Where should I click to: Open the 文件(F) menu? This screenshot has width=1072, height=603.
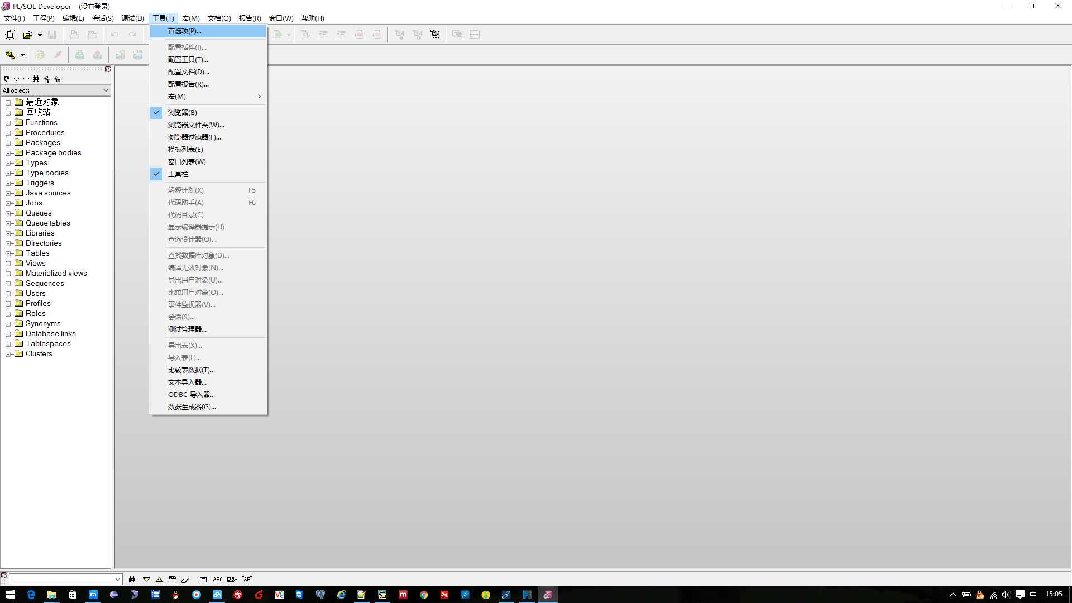15,18
